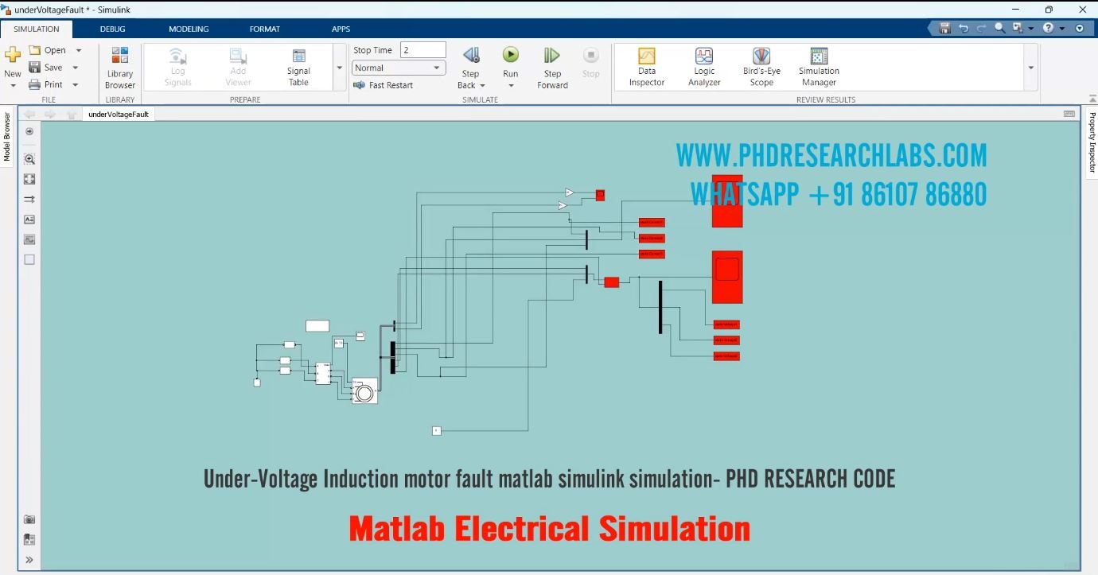The height and width of the screenshot is (575, 1098).
Task: Click the Up to Parent arrow
Action: (71, 114)
